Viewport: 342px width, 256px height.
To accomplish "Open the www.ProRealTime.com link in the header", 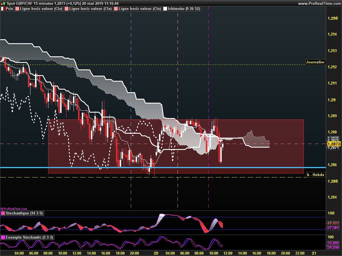I will coord(319,3).
